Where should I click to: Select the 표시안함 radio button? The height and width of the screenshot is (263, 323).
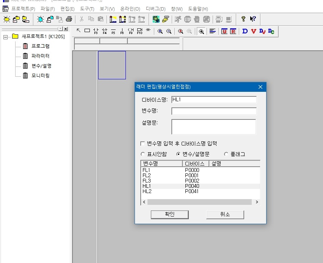tap(143, 154)
